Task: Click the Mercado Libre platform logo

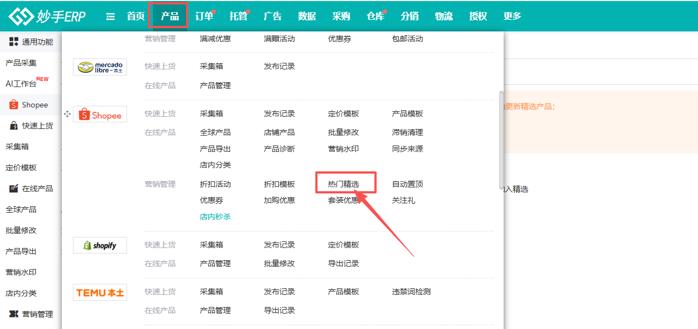Action: tap(99, 67)
